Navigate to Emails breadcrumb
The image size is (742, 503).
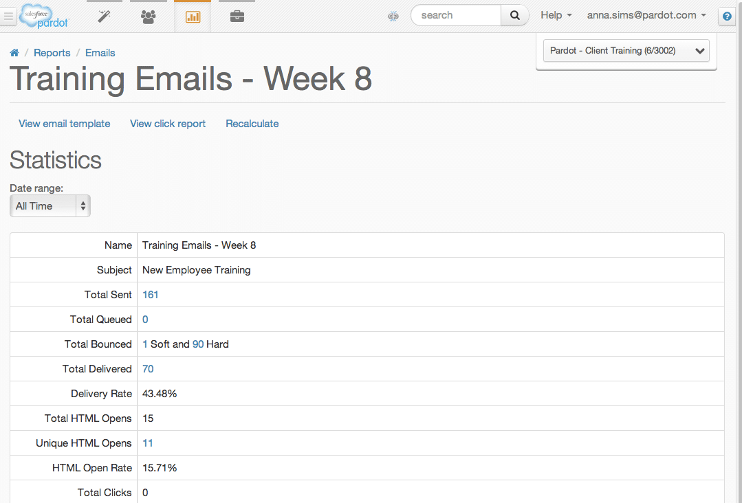coord(100,53)
